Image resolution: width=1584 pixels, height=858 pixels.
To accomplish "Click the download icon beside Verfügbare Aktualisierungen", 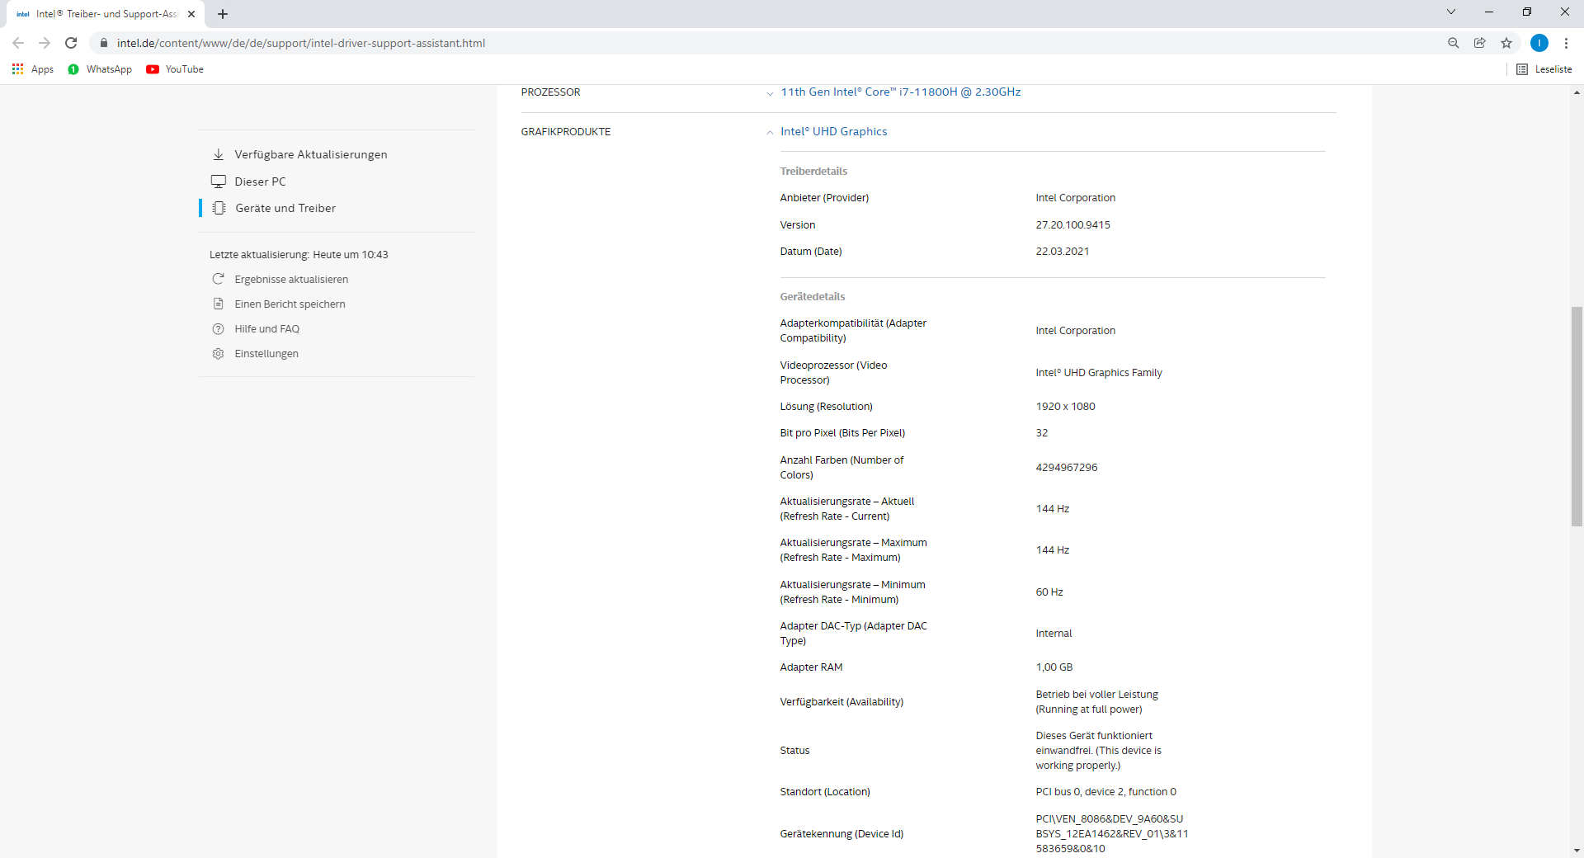I will click(219, 154).
